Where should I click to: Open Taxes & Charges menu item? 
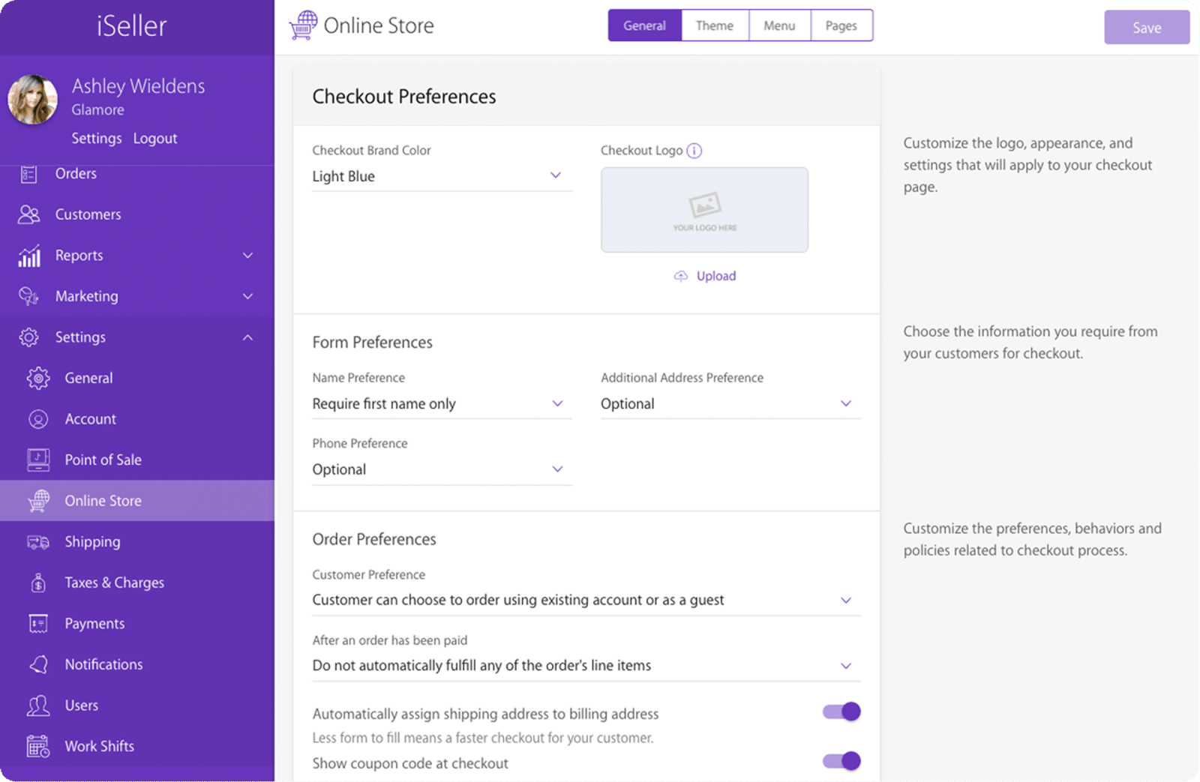point(137,583)
